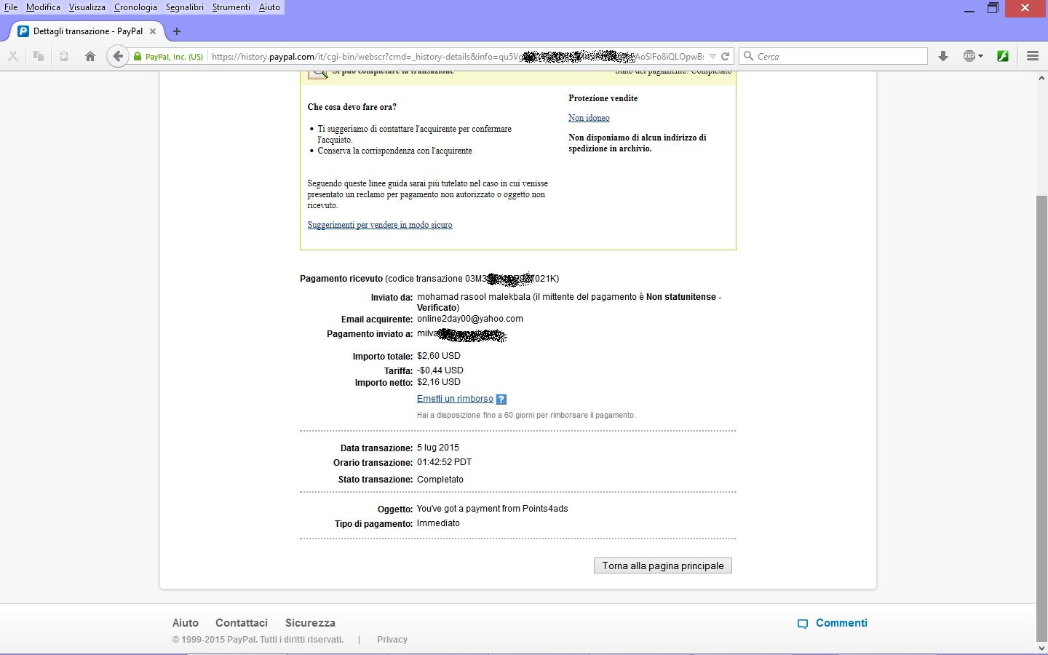Screen dimensions: 1048x655
Task: Click the Immediato payment type value
Action: coord(438,523)
